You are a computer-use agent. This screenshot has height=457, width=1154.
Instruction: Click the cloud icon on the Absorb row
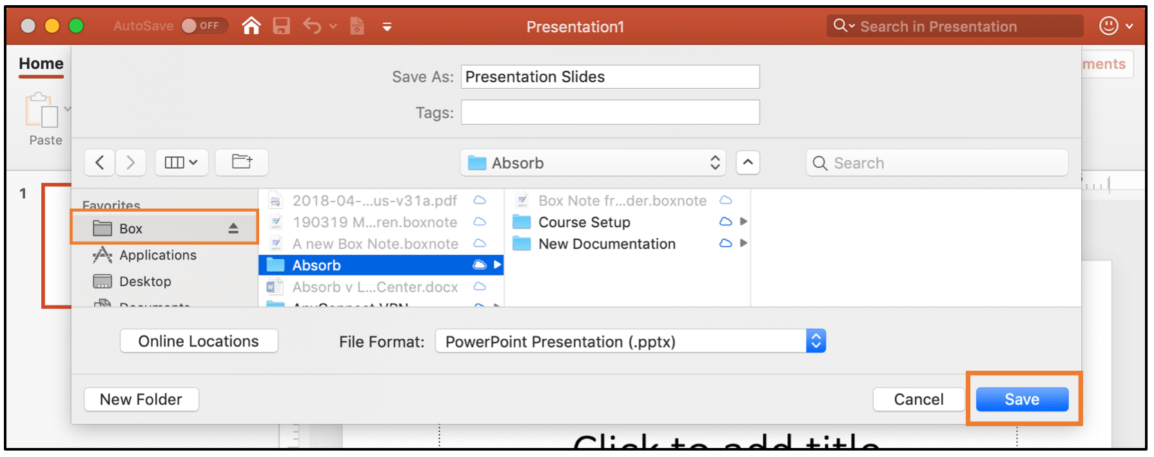pos(479,265)
